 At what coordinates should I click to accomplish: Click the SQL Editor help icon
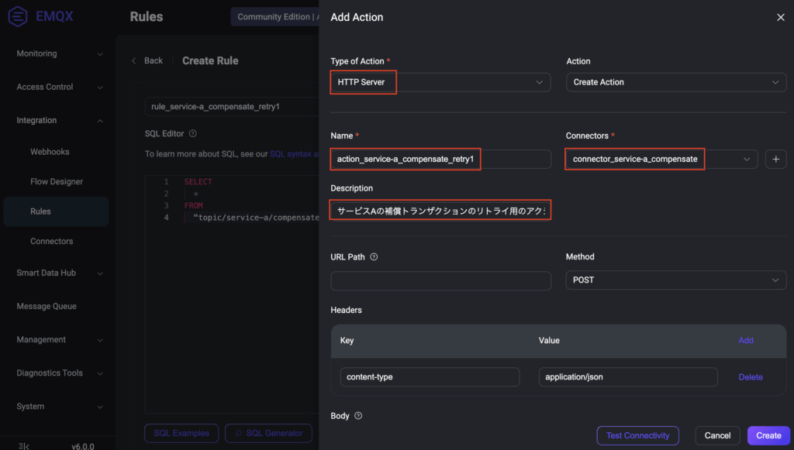tap(193, 133)
